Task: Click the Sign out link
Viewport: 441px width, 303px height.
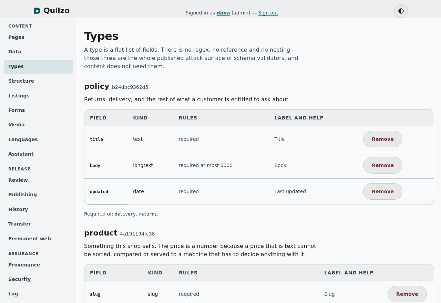Action: pos(268,13)
